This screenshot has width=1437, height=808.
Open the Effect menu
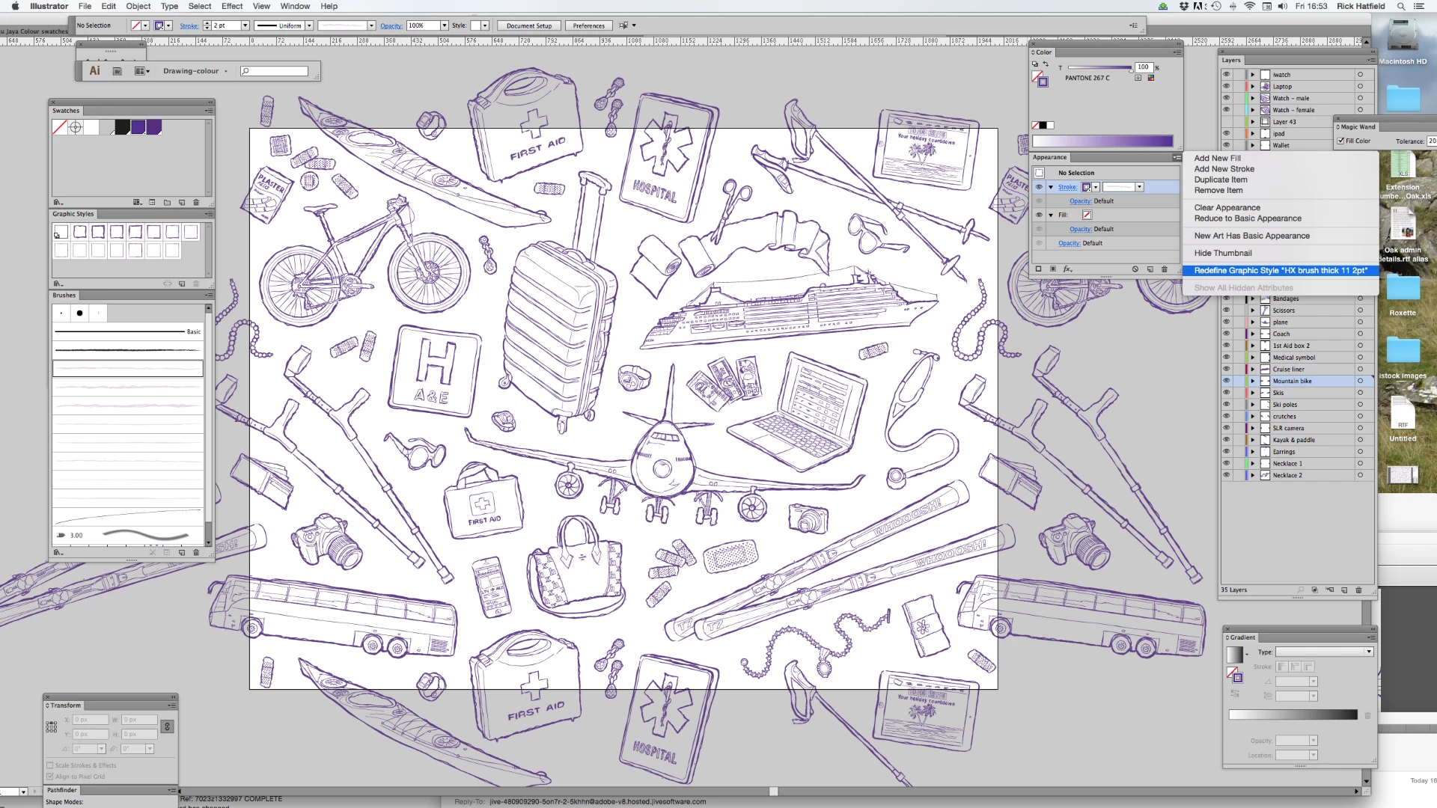point(232,6)
